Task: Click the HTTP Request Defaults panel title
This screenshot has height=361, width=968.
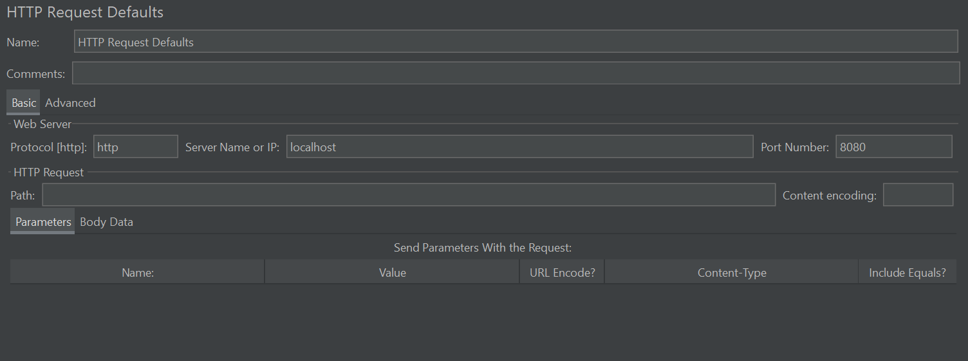Action: pyautogui.click(x=85, y=12)
